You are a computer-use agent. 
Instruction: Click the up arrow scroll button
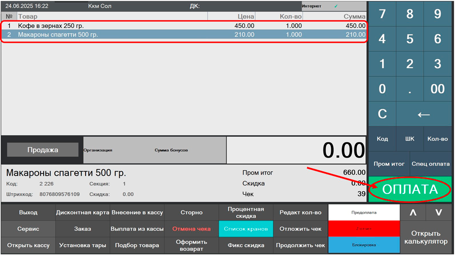pos(413,212)
